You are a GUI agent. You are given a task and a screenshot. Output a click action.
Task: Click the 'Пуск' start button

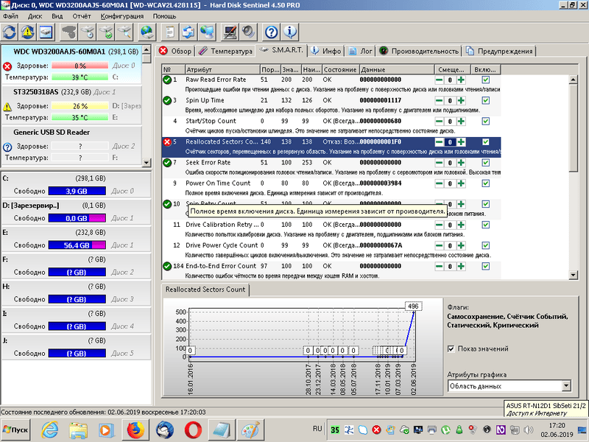pos(17,429)
